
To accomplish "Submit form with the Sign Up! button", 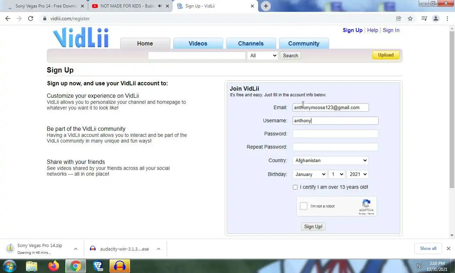I will coord(313,226).
